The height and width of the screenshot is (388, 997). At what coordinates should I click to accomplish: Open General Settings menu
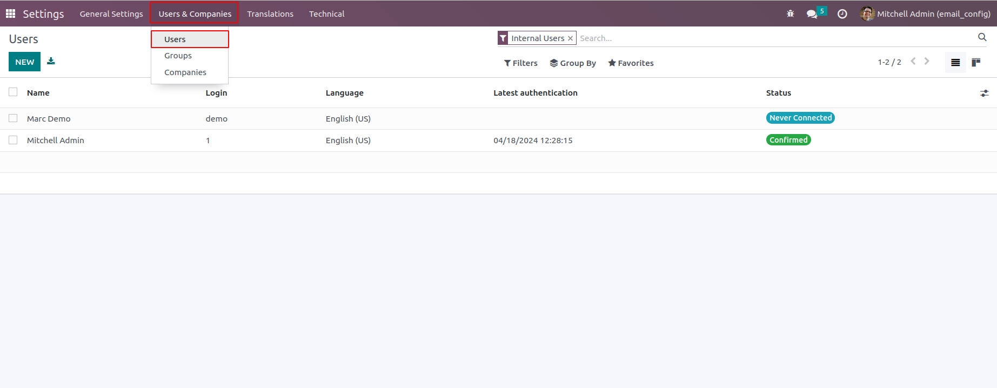(111, 14)
